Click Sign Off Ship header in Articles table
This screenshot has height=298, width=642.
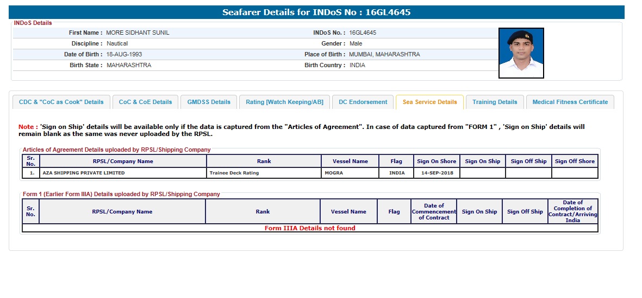528,161
